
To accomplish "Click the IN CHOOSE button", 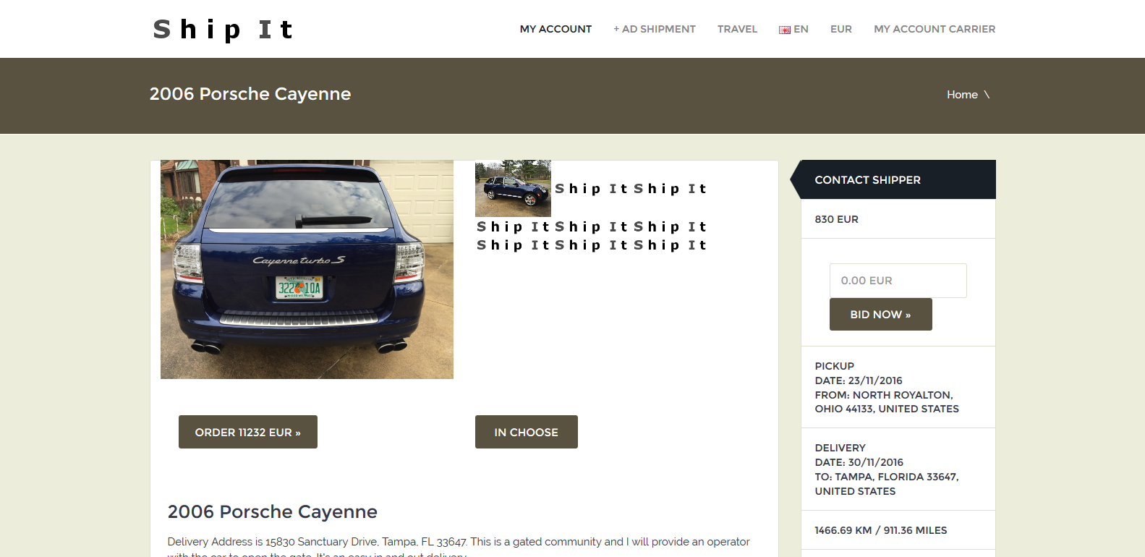I will click(x=526, y=432).
